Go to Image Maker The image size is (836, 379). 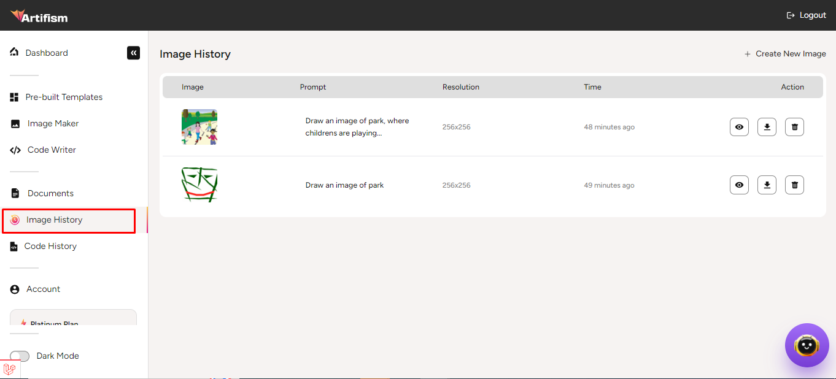tap(53, 123)
